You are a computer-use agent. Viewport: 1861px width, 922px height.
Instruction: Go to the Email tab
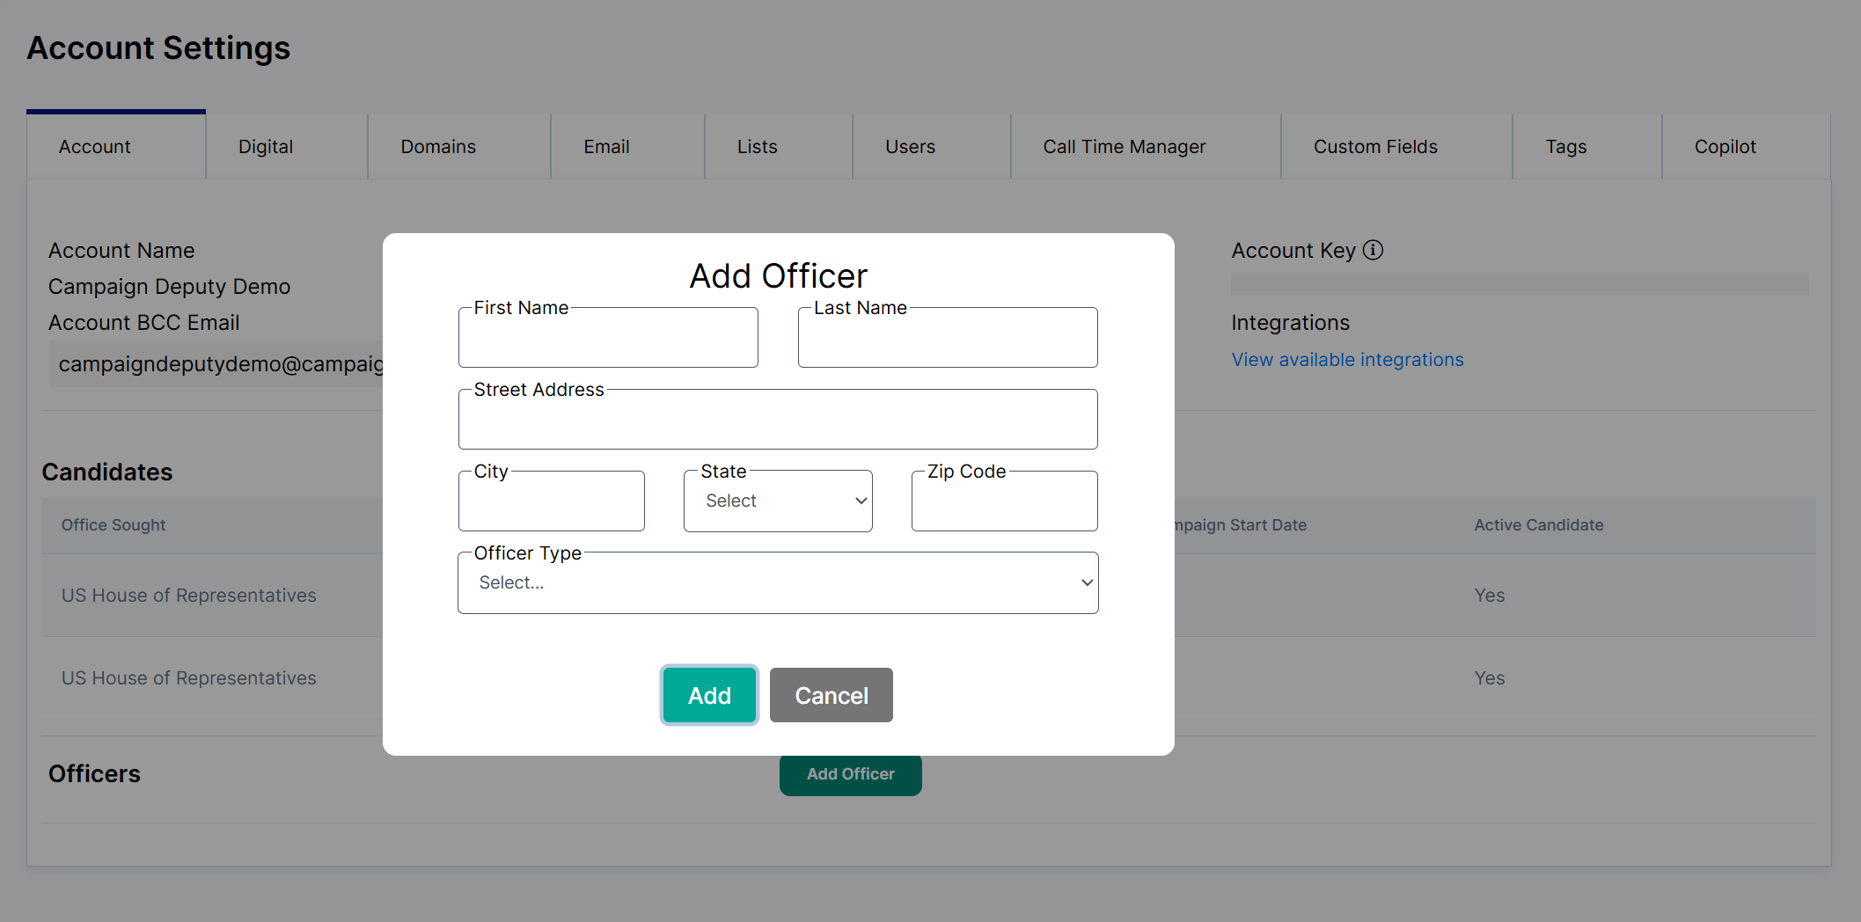tap(606, 147)
